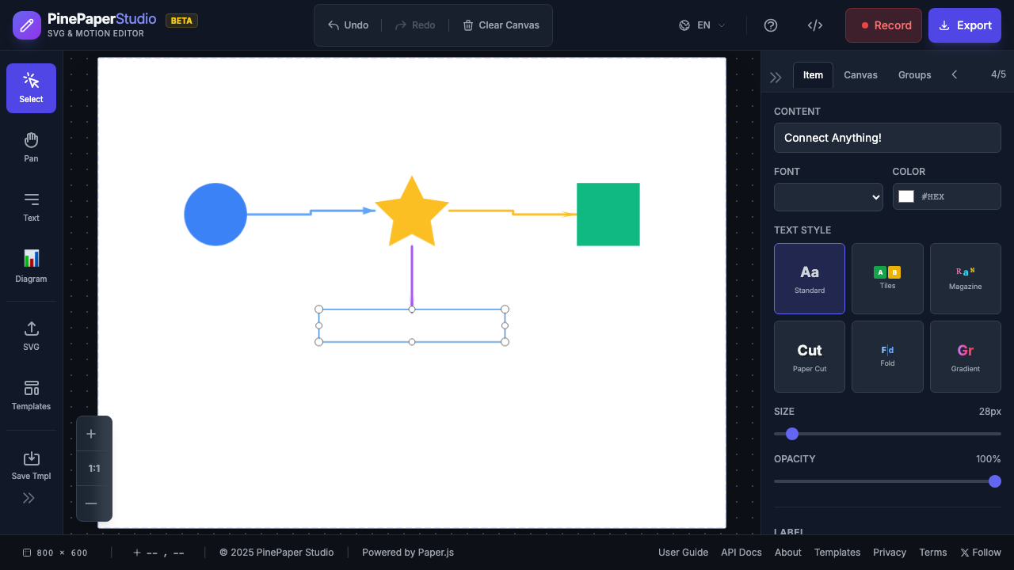Activate the Text tool

[x=31, y=207]
